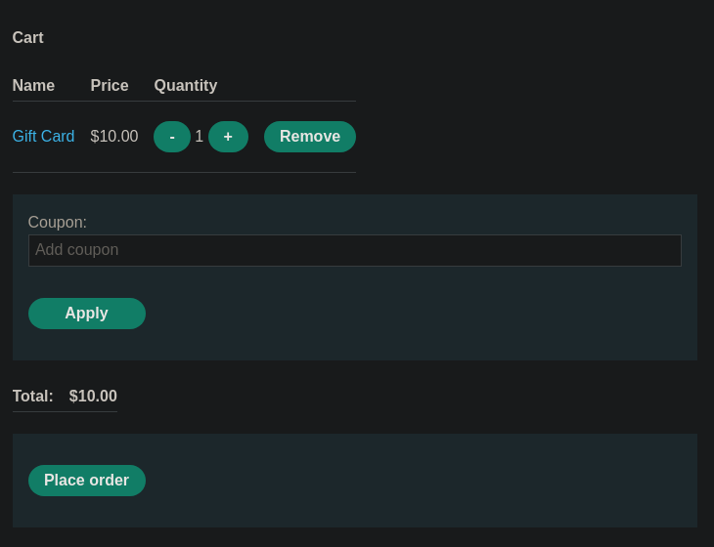Click the Place order pill button
Viewport: 714px width, 547px height.
coord(87,481)
